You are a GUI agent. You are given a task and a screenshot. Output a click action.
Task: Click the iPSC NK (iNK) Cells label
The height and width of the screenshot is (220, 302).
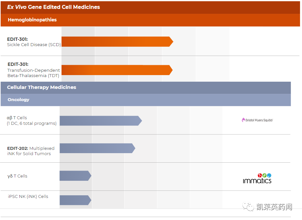click(28, 196)
